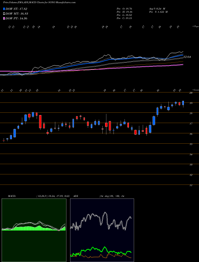
Task: Click the Pre V: 1.122 M value
Action: point(158,12)
